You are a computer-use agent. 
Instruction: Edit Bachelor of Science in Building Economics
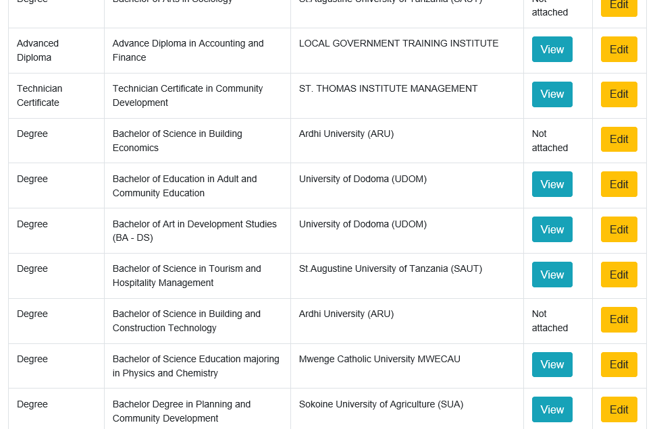[619, 140]
